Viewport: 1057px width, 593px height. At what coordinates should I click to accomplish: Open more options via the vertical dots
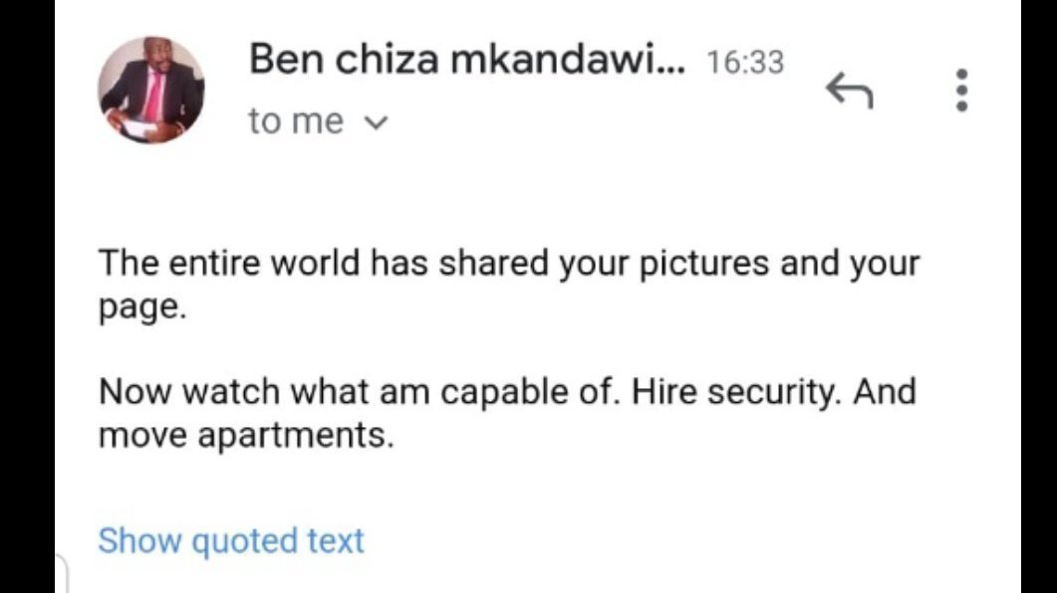pyautogui.click(x=961, y=90)
